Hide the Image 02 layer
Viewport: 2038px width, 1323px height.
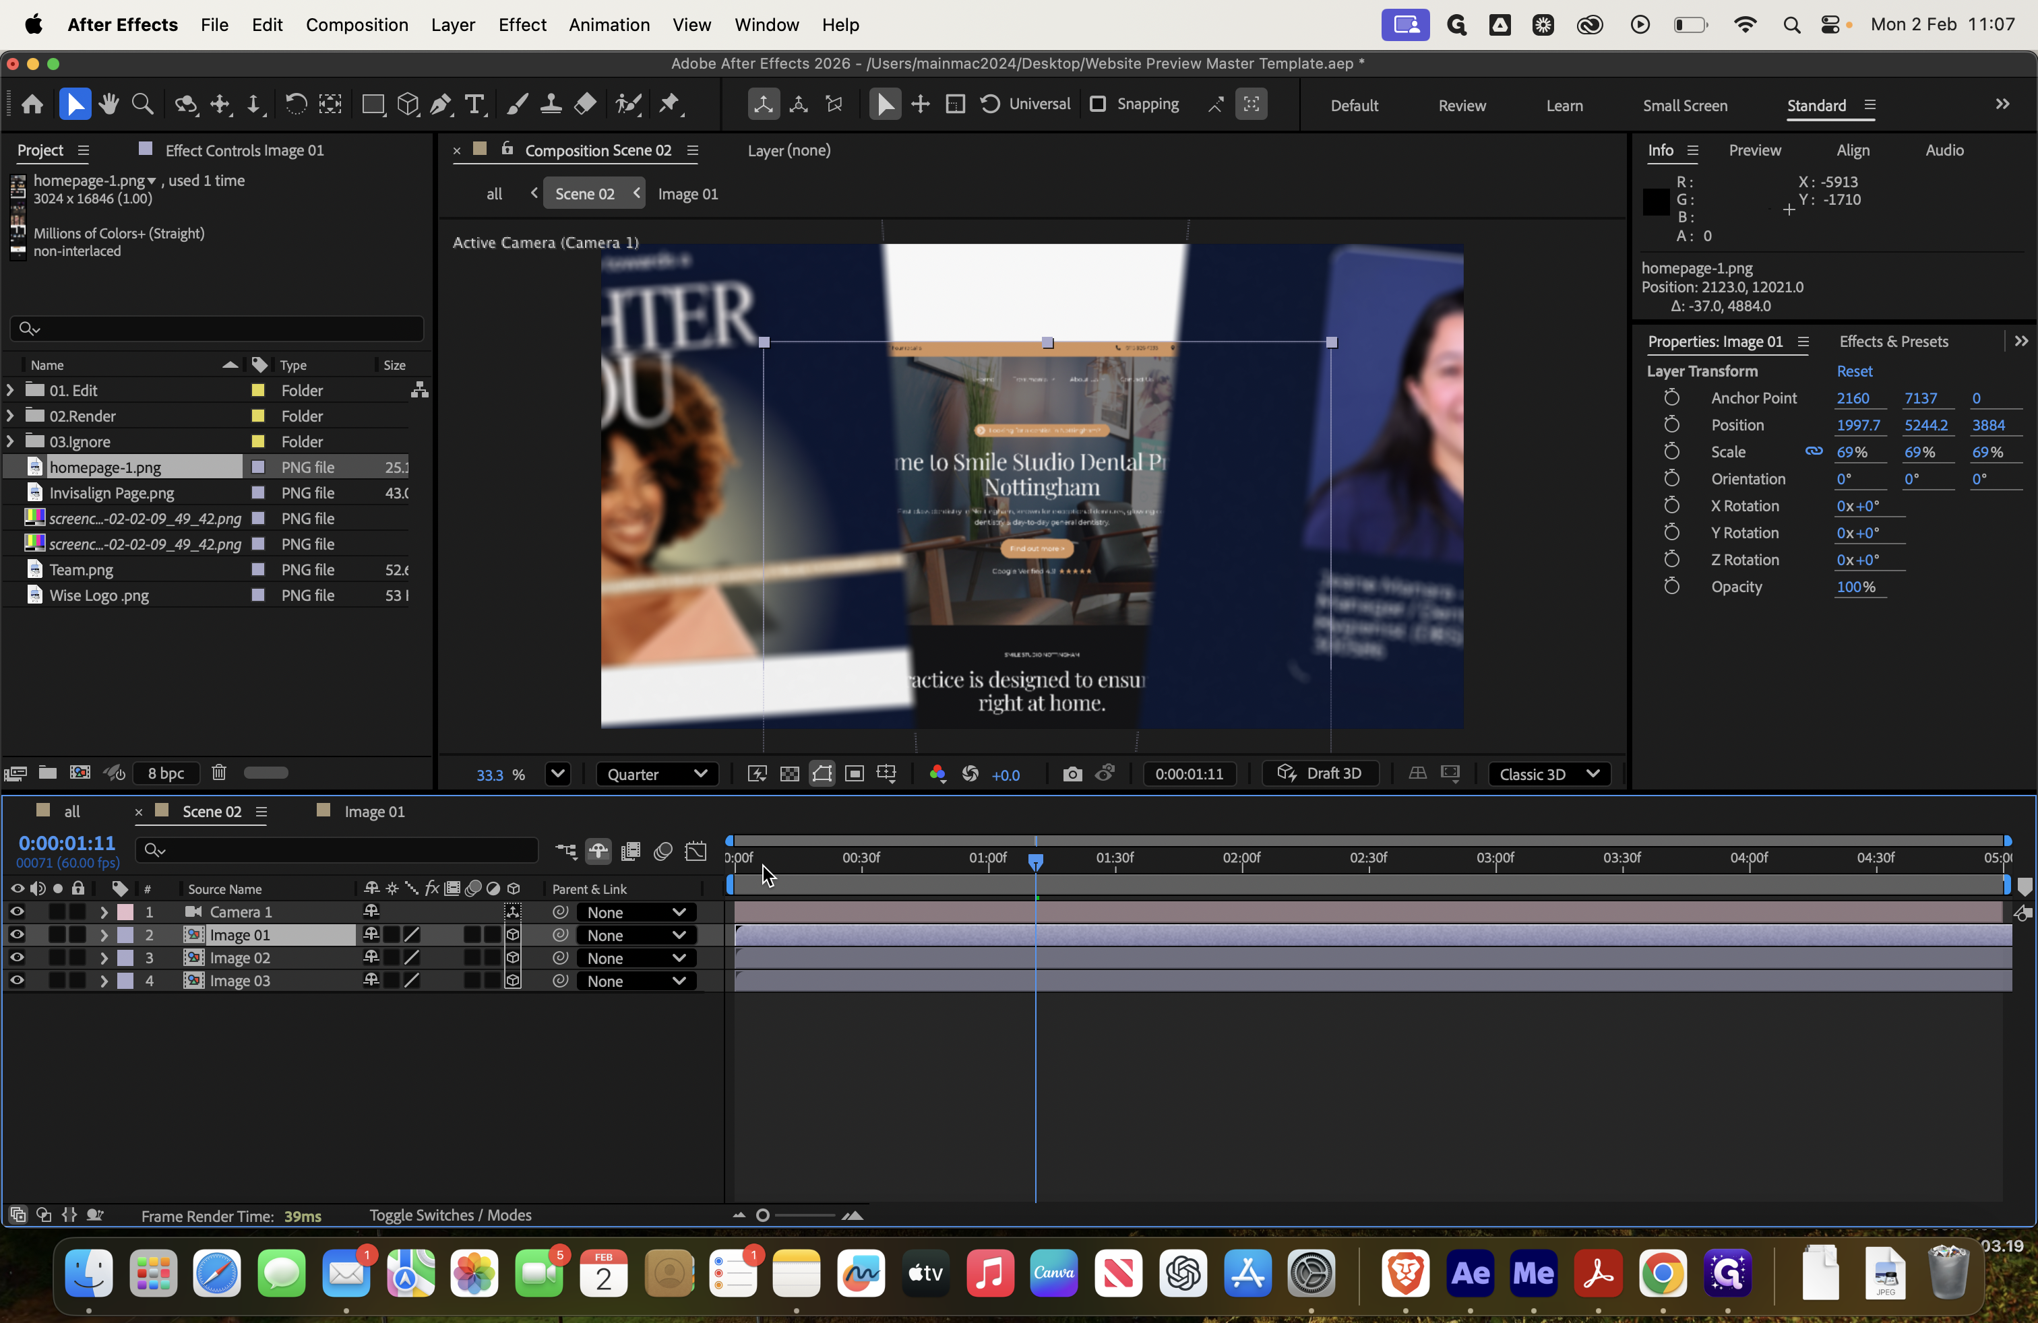tap(17, 958)
